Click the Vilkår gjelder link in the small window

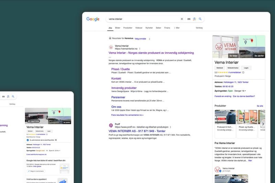(x=37, y=167)
